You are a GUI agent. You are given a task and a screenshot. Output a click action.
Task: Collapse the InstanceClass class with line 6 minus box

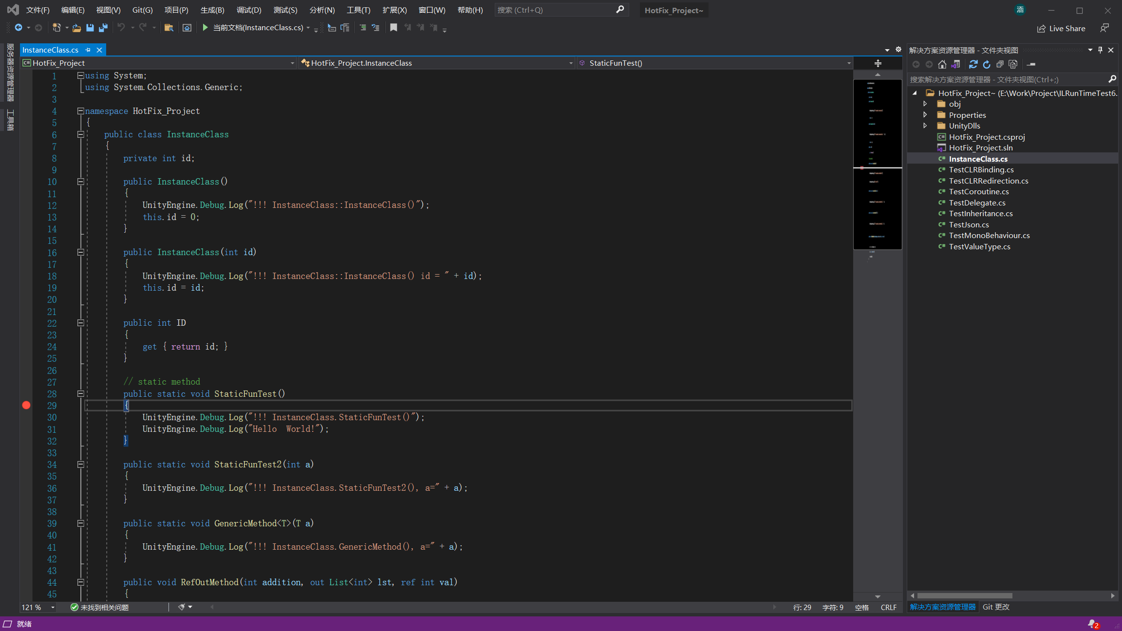[81, 135]
